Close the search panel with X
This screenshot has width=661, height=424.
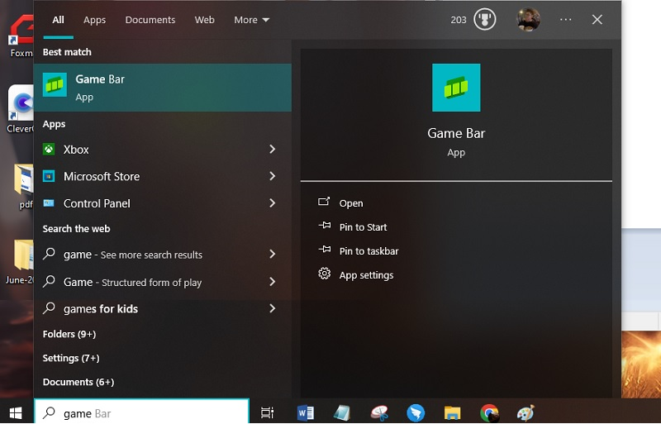[597, 20]
